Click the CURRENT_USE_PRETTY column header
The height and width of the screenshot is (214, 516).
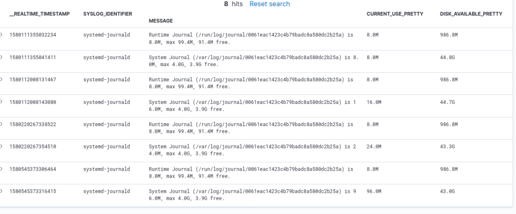point(394,14)
